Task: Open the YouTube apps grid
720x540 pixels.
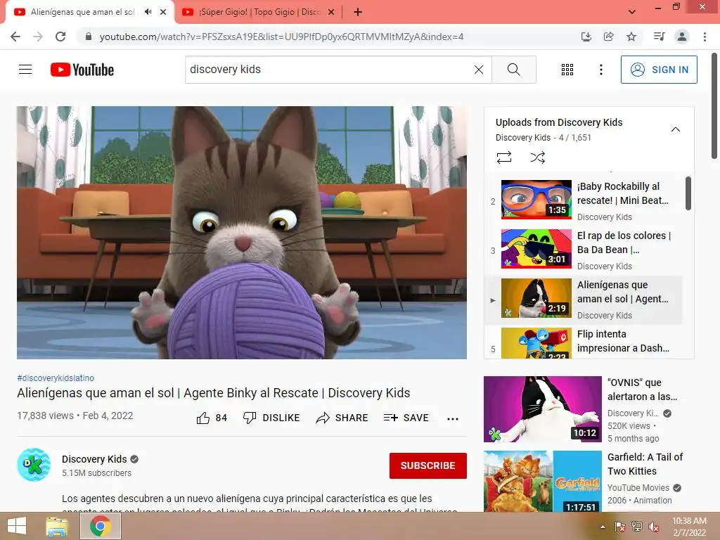Action: (x=567, y=70)
